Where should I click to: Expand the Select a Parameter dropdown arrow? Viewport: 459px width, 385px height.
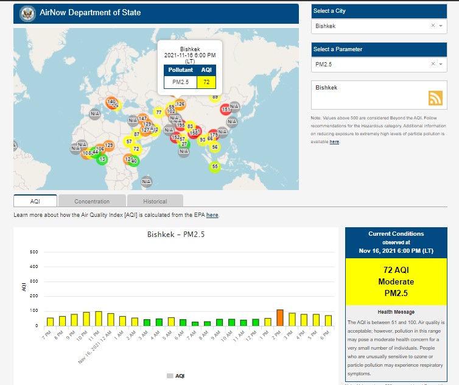(x=441, y=64)
